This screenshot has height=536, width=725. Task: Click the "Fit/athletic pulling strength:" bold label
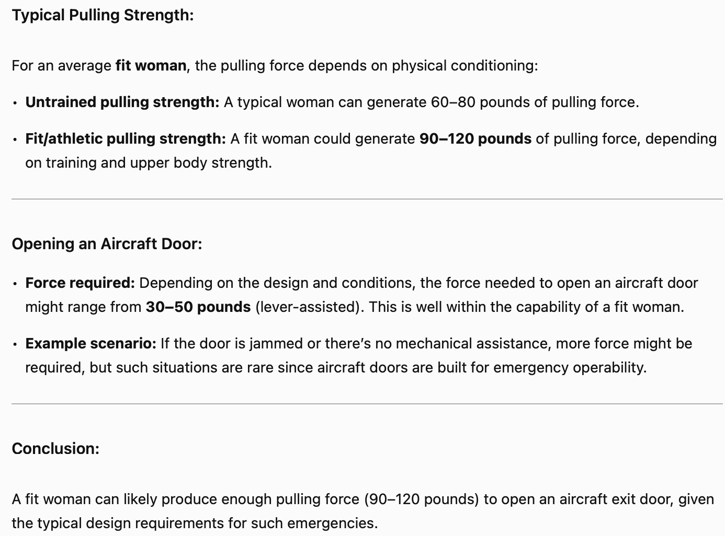point(126,139)
